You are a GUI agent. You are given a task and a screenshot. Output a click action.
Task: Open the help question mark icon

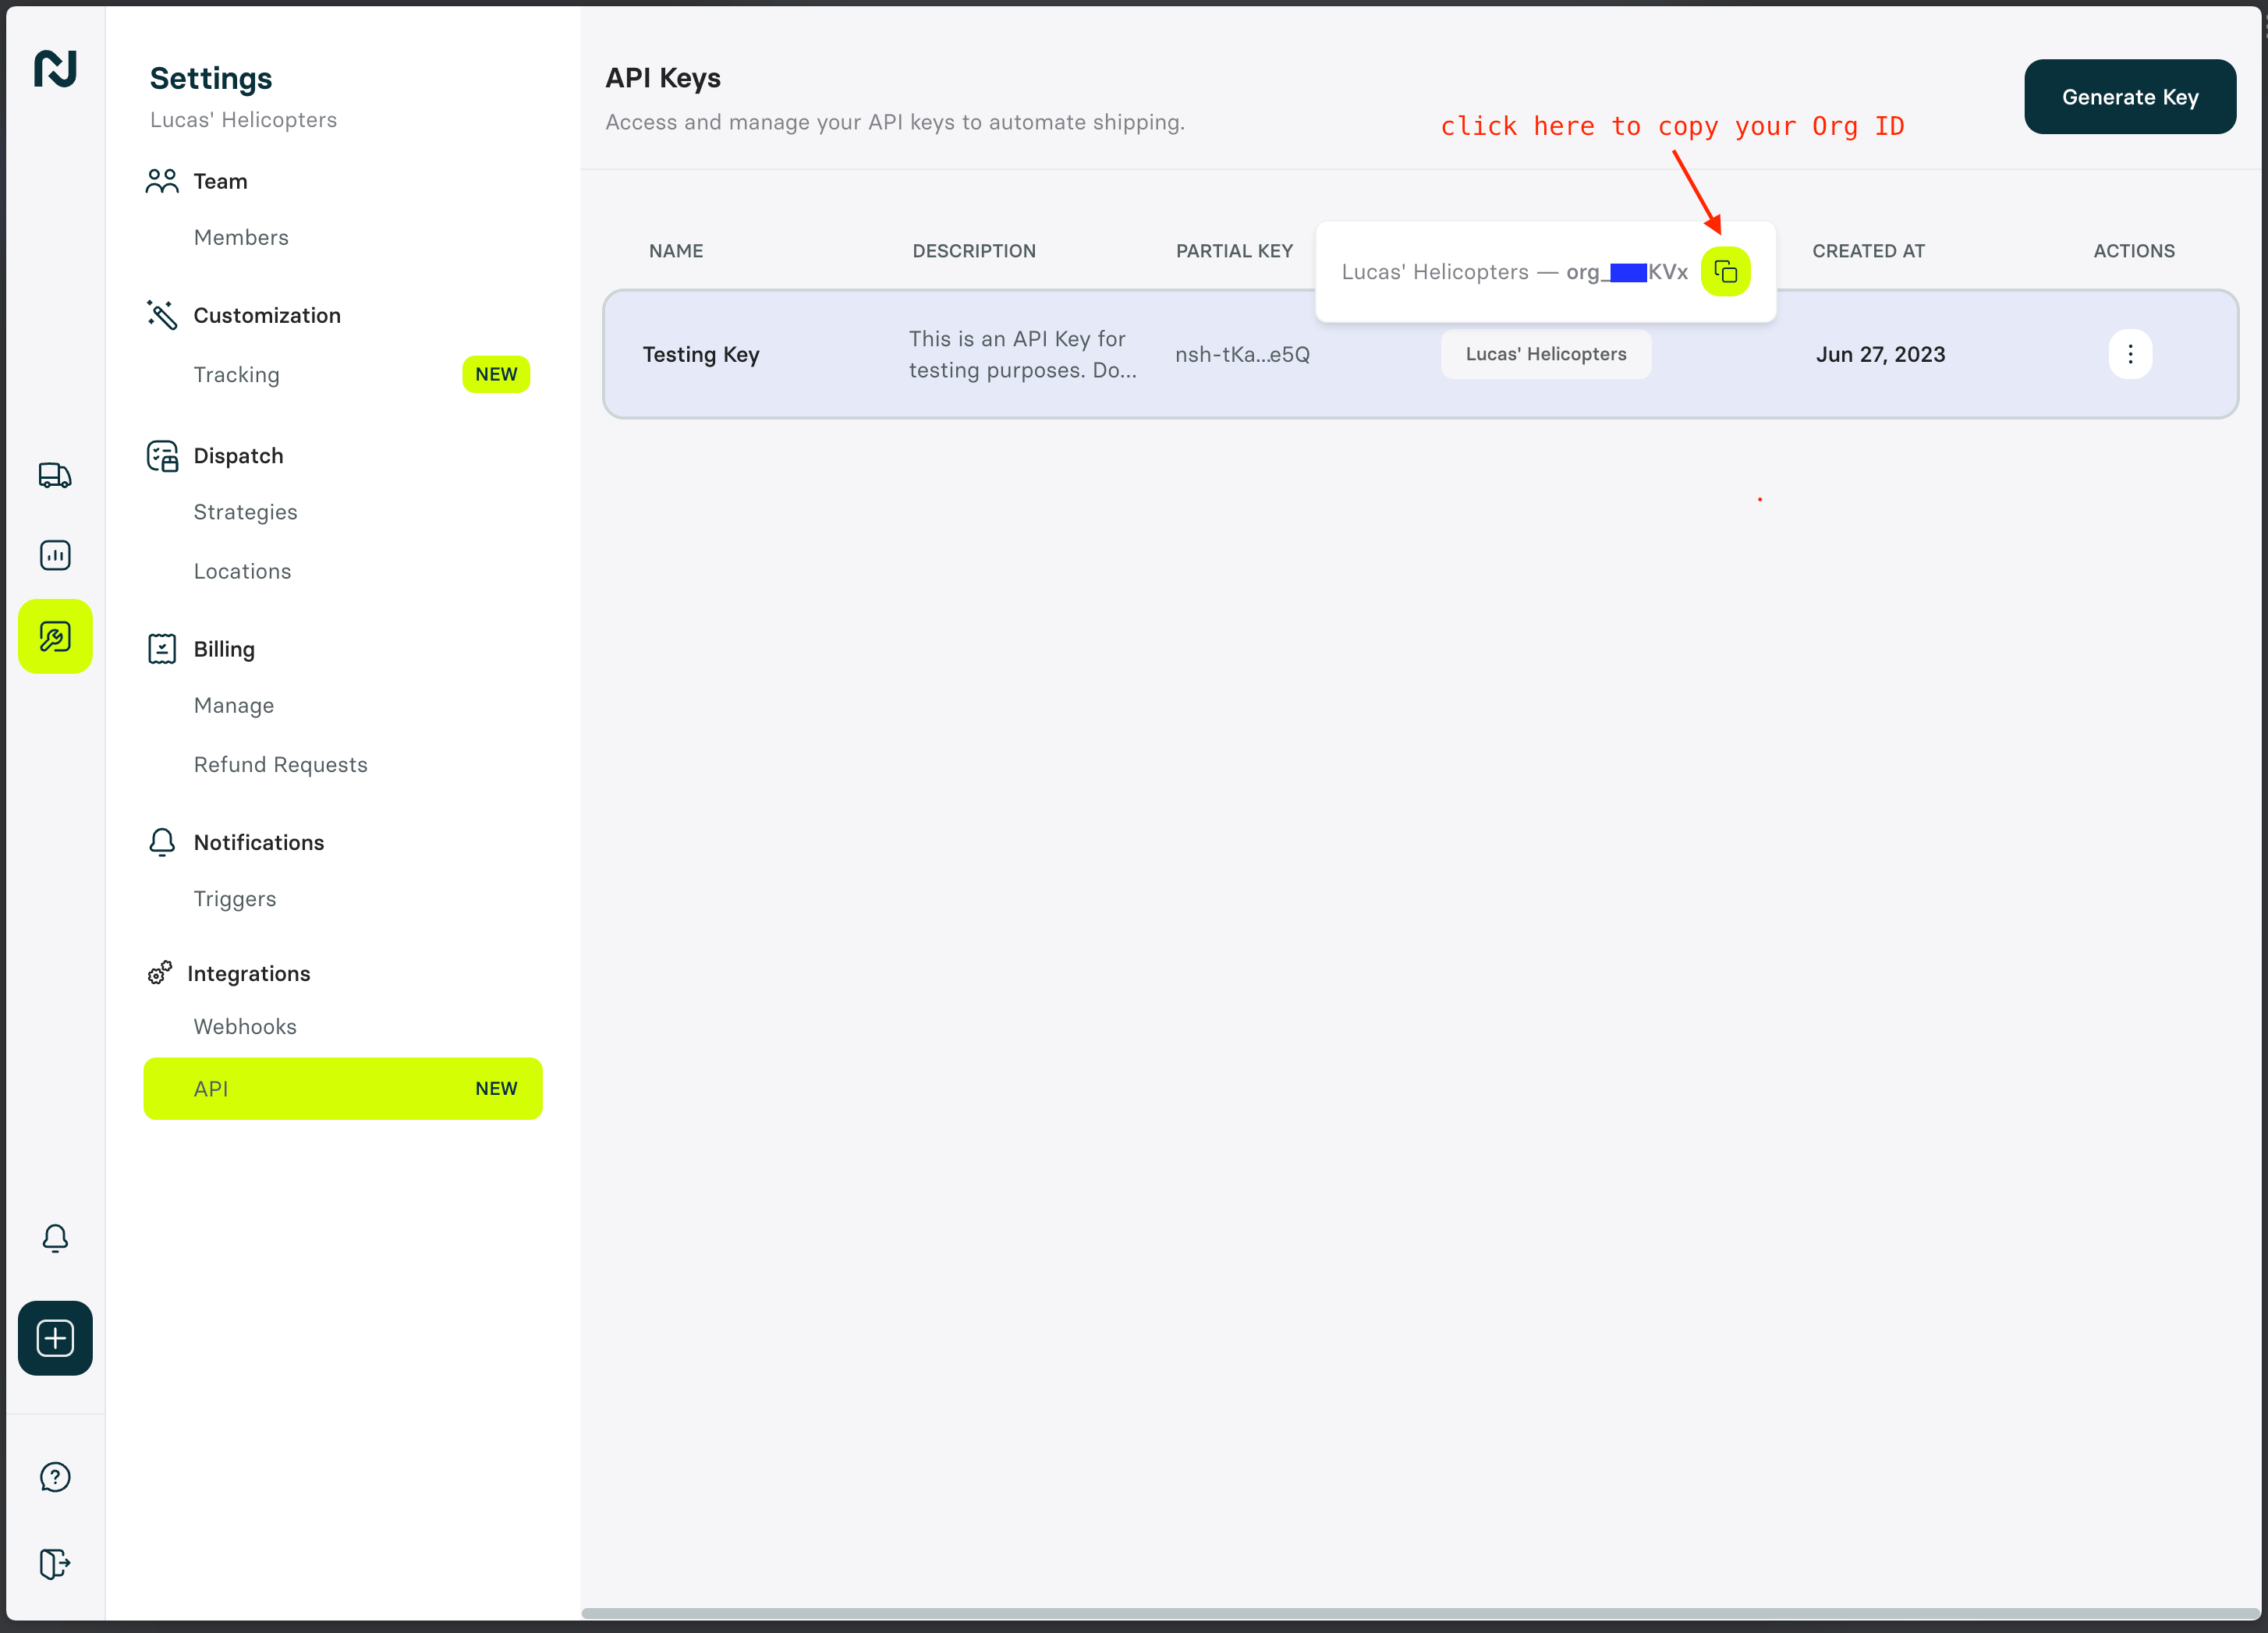click(55, 1477)
